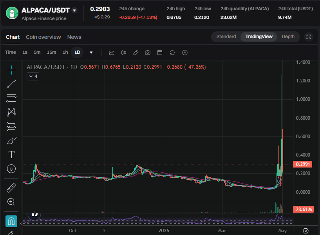
Task: Select the TradingView chart view
Action: click(x=259, y=36)
